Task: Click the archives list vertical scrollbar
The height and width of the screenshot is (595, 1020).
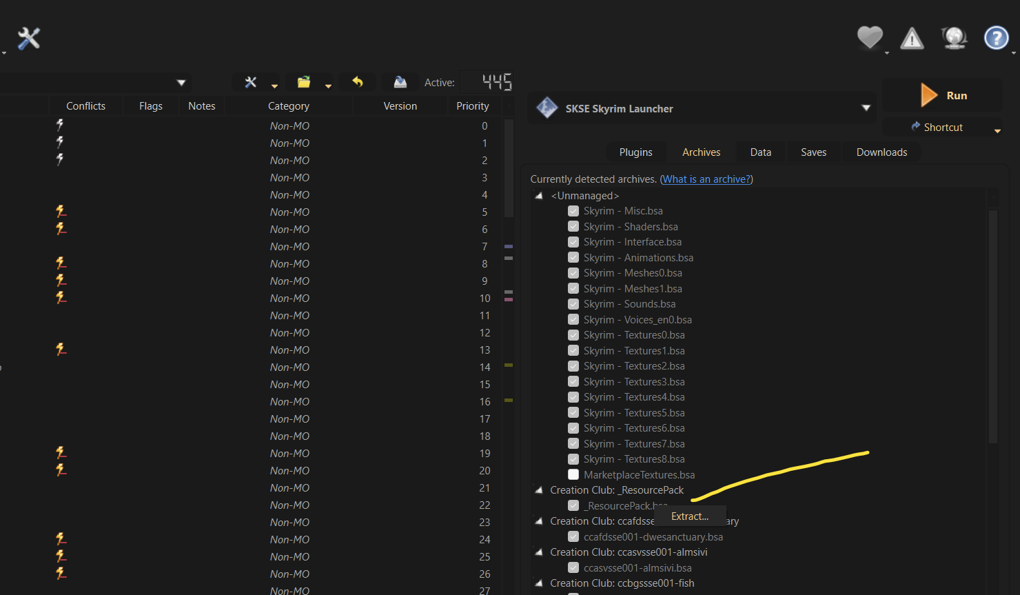Action: click(992, 324)
